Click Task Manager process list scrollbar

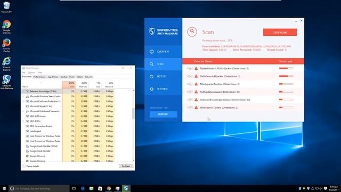click(x=133, y=114)
